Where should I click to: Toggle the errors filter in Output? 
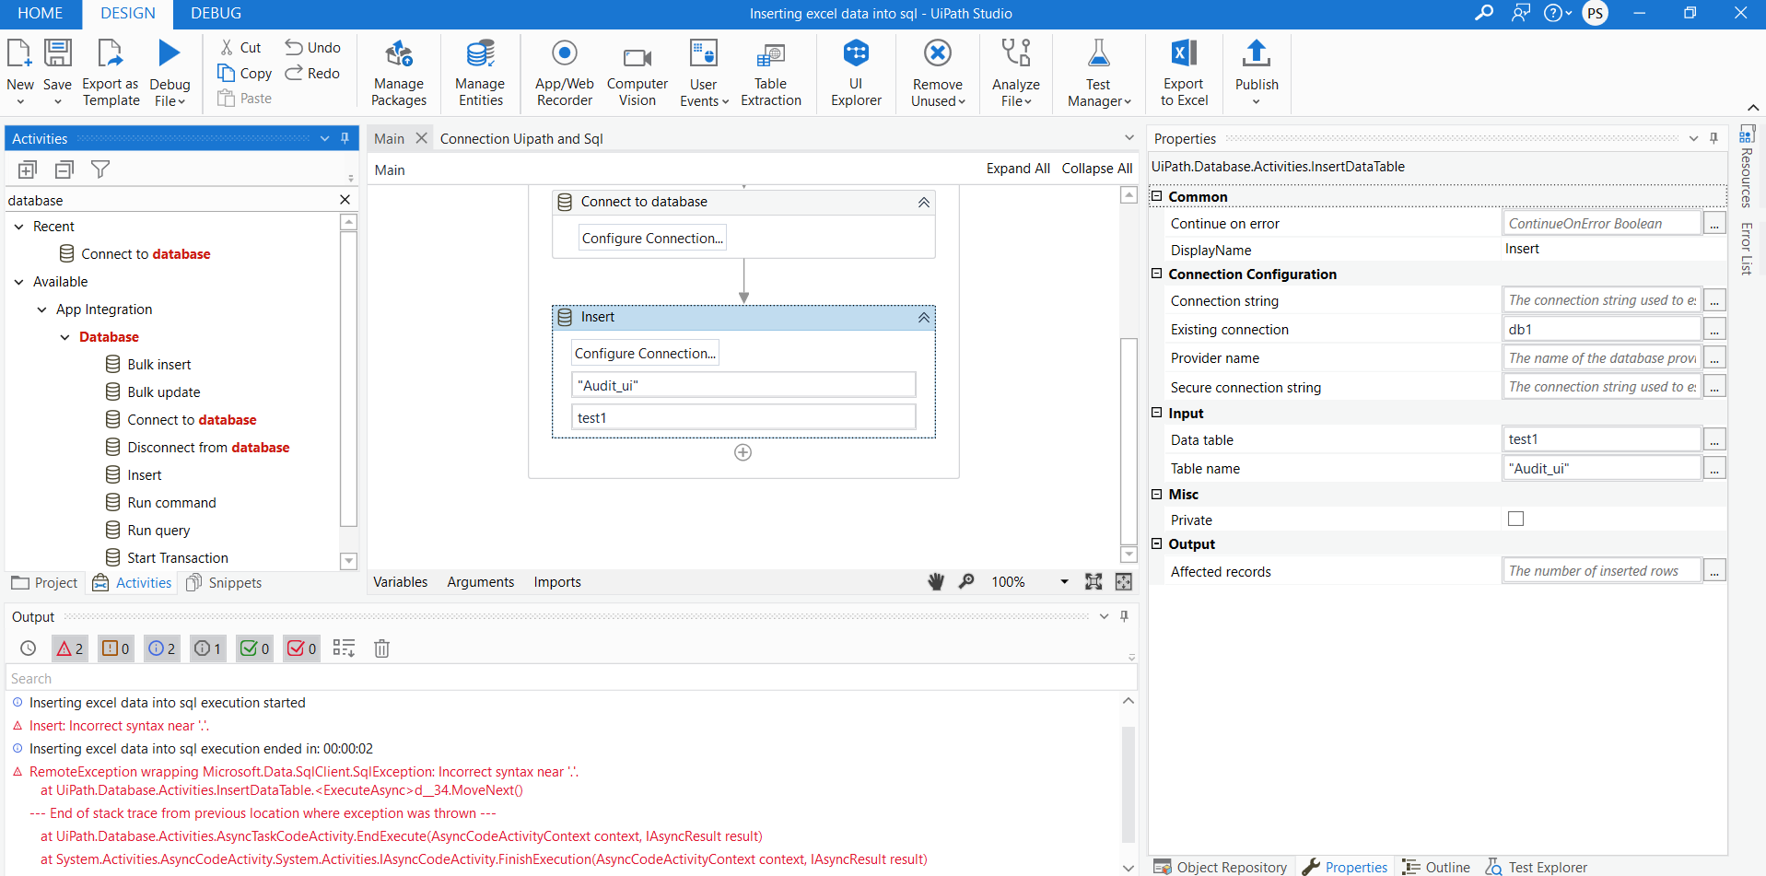tap(69, 648)
